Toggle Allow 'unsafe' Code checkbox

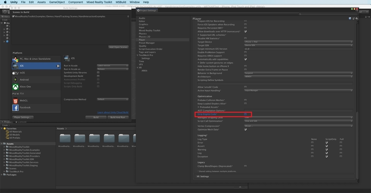(x=245, y=87)
